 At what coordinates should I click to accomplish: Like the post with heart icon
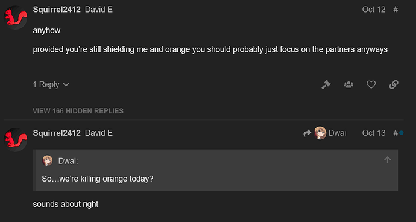(x=371, y=84)
